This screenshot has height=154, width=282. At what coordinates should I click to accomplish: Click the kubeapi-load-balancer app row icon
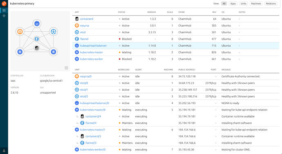point(77,46)
